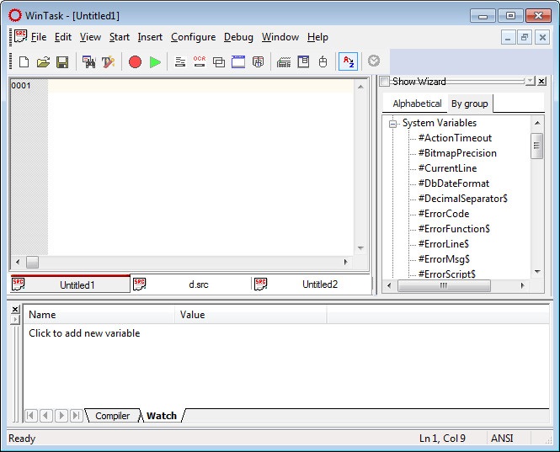Select the Untitled1 document tab
This screenshot has height=452, width=560.
(x=71, y=284)
